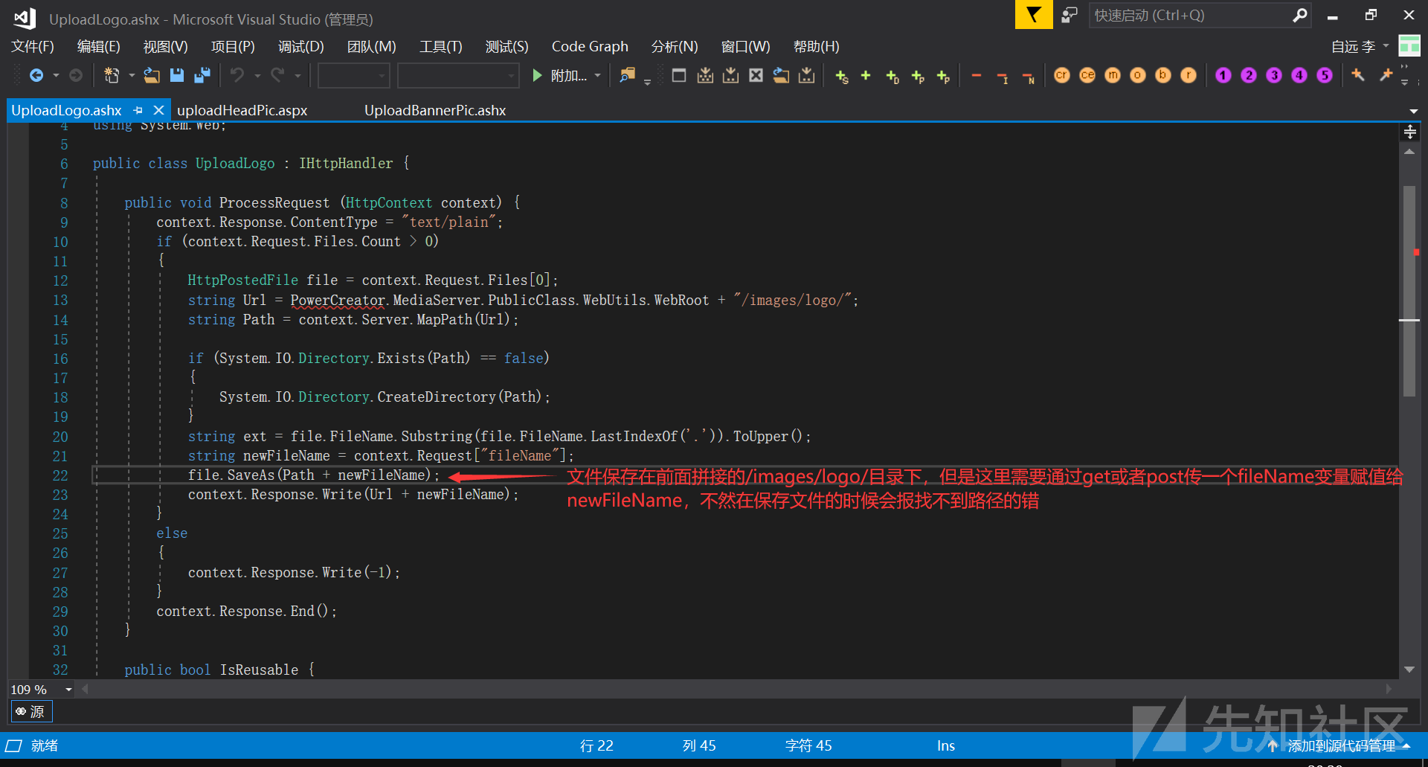Click the orange 'cr' circle icon
Image resolution: width=1428 pixels, height=767 pixels.
click(x=1061, y=75)
